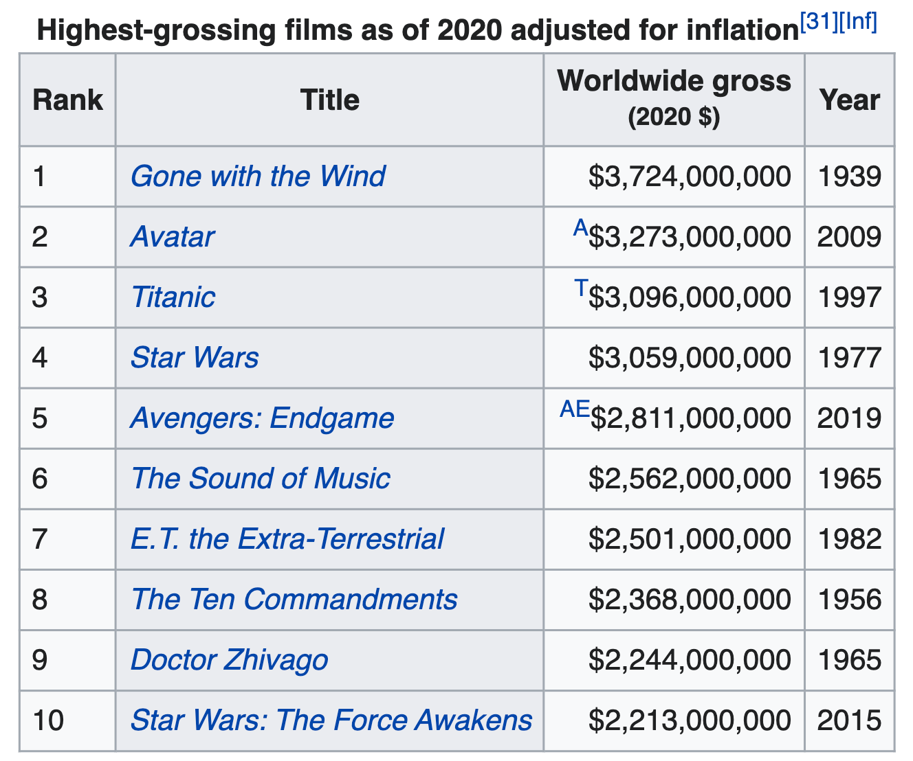This screenshot has height=761, width=913.
Task: Click The Ten Commandments link
Action: coord(294,600)
